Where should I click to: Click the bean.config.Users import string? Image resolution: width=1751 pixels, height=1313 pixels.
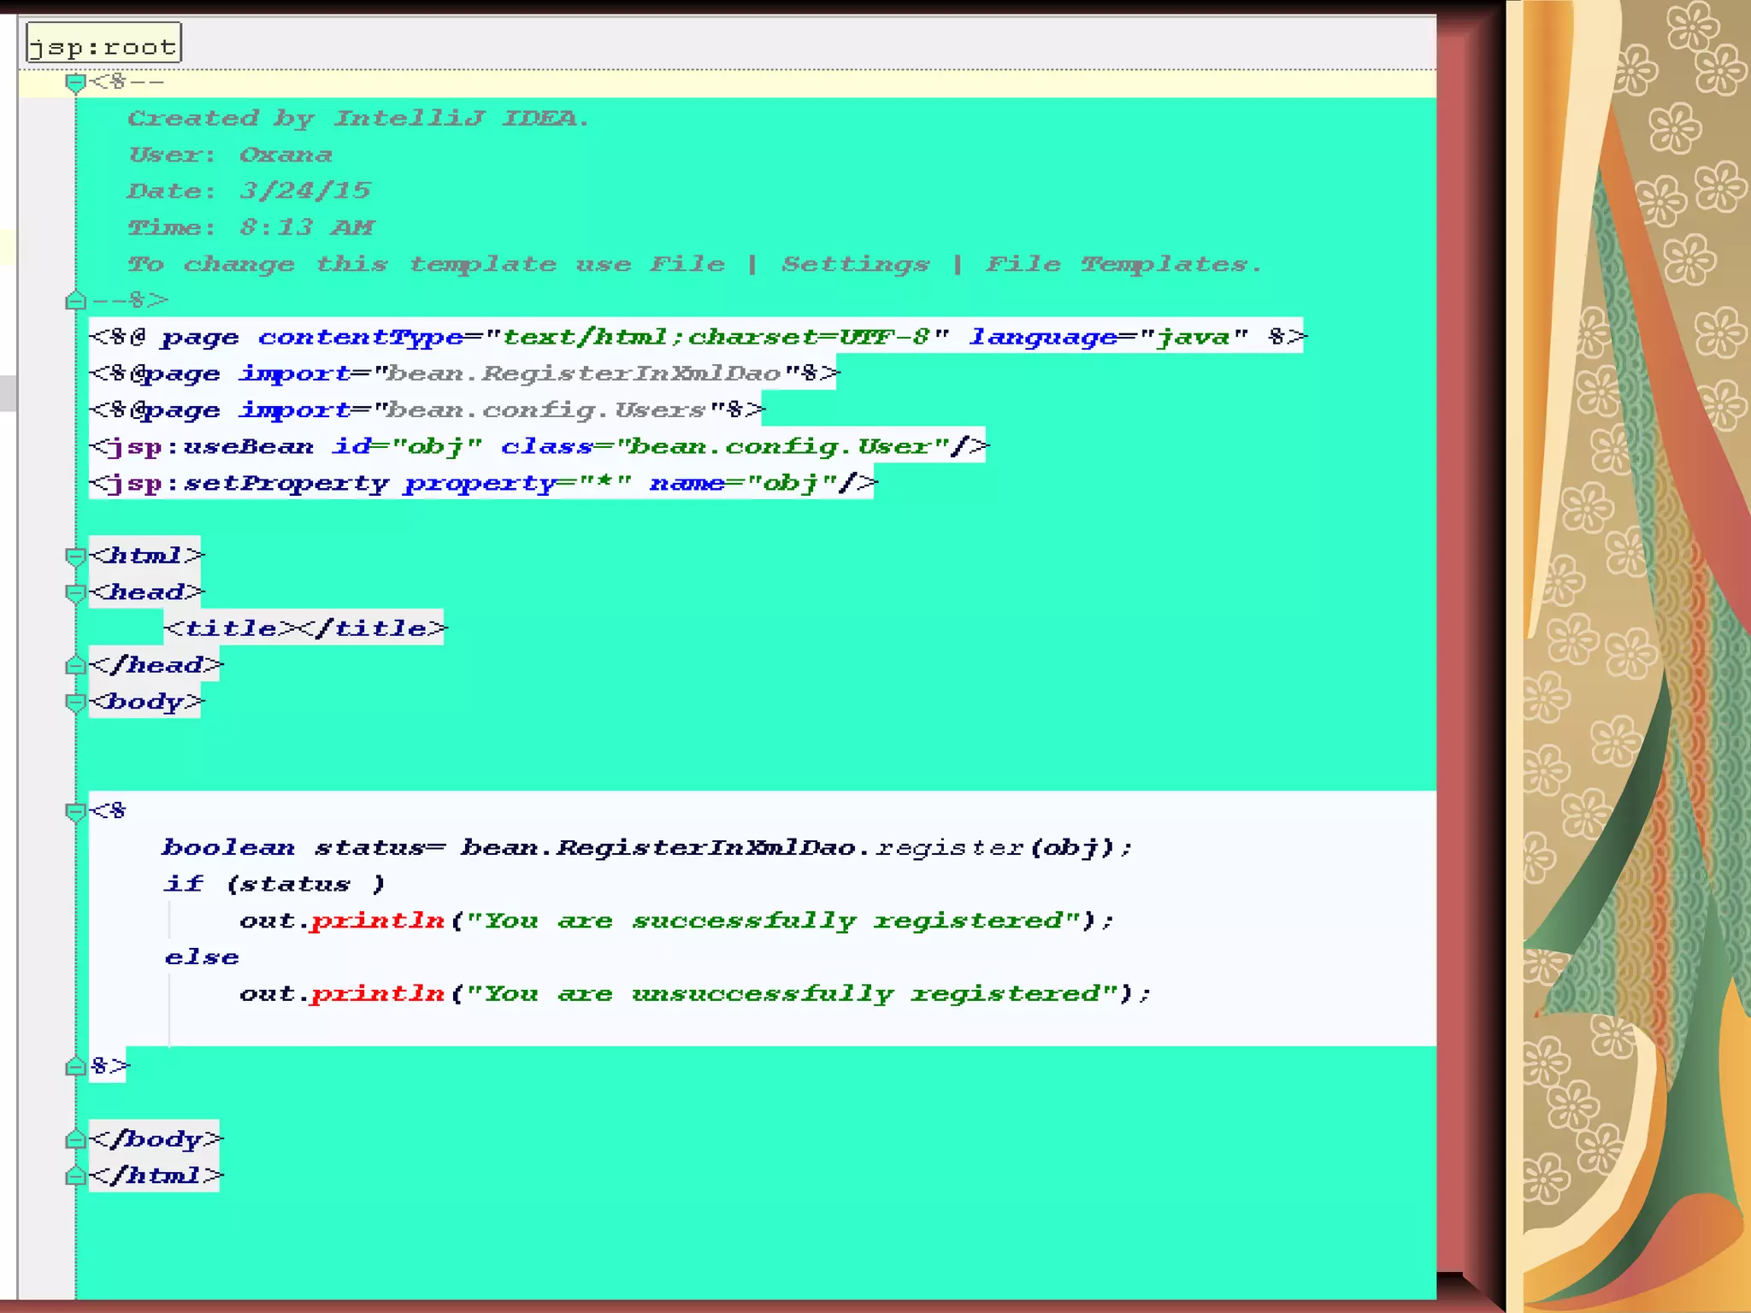547,410
